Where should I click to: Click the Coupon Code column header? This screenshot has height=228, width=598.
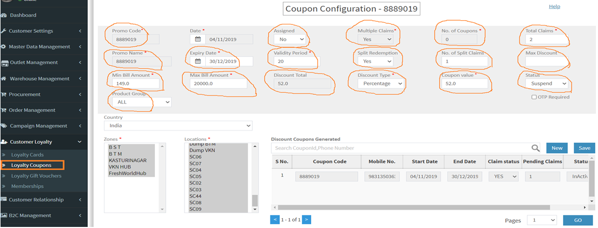(x=330, y=162)
